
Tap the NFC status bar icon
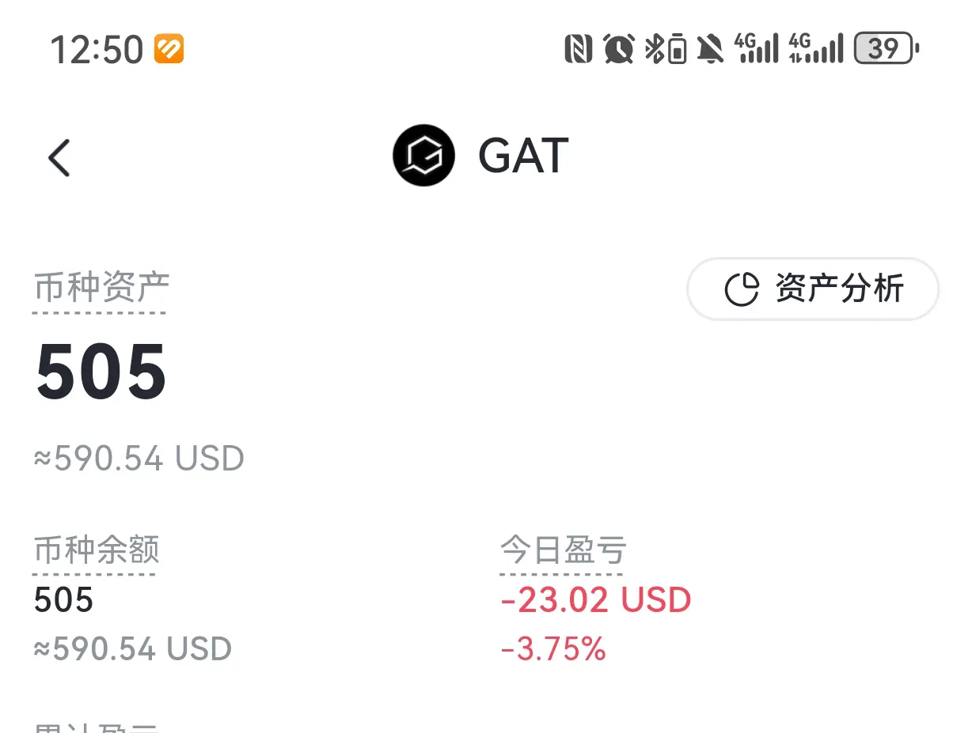(x=579, y=49)
